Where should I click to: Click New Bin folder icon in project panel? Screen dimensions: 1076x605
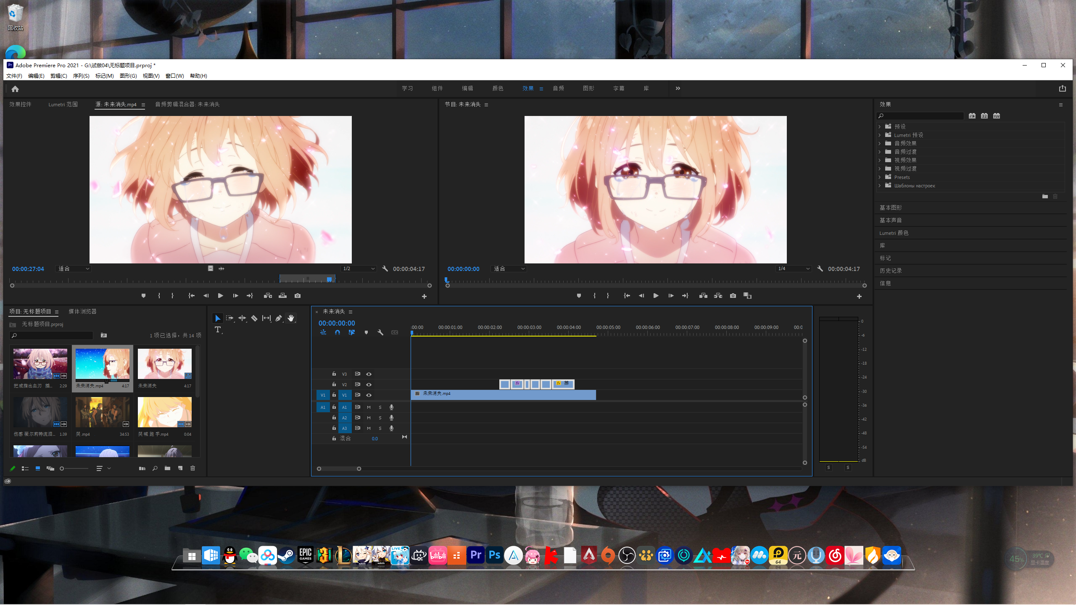point(167,468)
